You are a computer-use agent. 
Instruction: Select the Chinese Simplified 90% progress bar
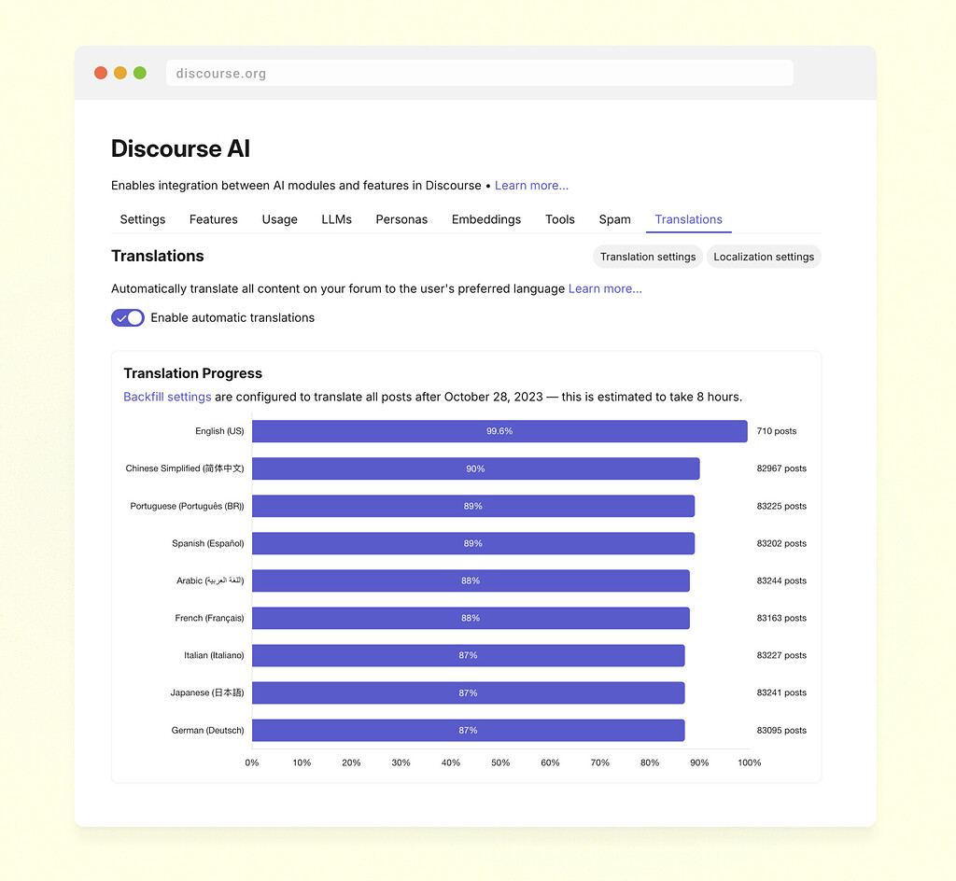point(475,468)
